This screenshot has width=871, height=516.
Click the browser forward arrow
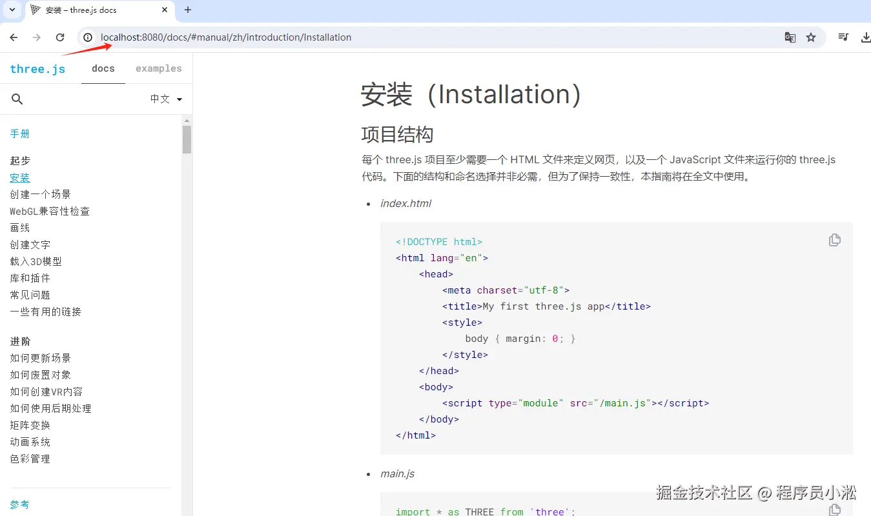pyautogui.click(x=37, y=37)
